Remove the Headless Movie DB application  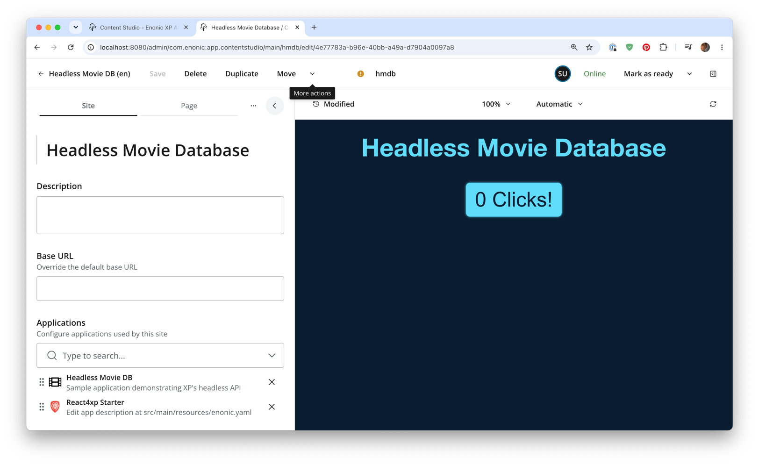(x=272, y=382)
